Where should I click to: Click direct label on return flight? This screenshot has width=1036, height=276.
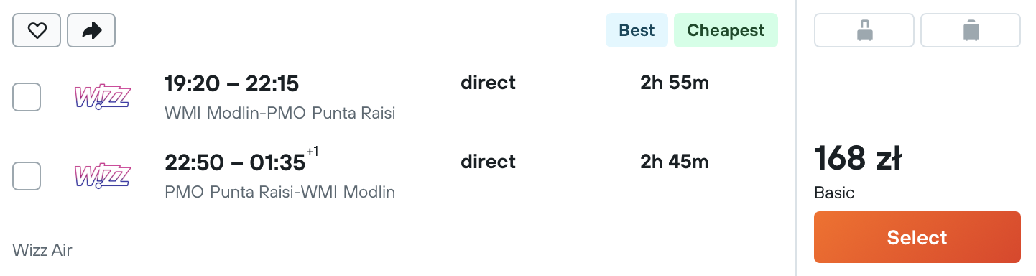pyautogui.click(x=489, y=162)
